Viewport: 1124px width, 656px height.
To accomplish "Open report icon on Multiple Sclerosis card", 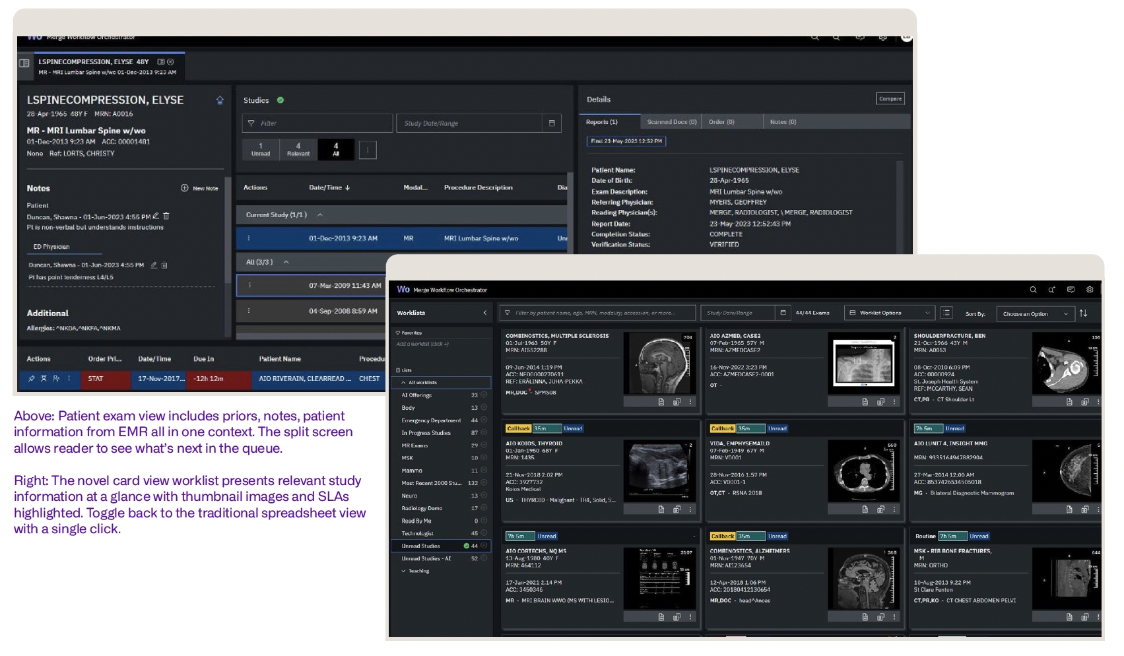I will coord(661,402).
